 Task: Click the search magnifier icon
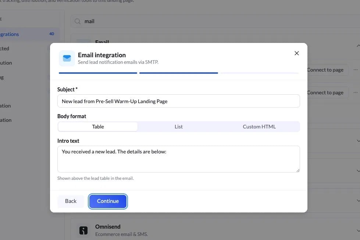[x=78, y=21]
